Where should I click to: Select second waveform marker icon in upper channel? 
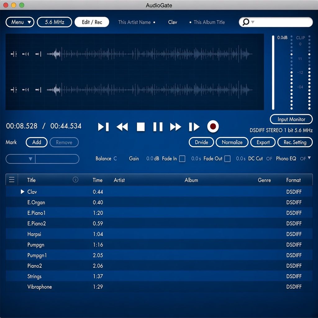click(x=25, y=54)
